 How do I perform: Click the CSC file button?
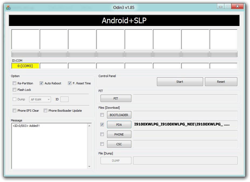pyautogui.click(x=119, y=144)
